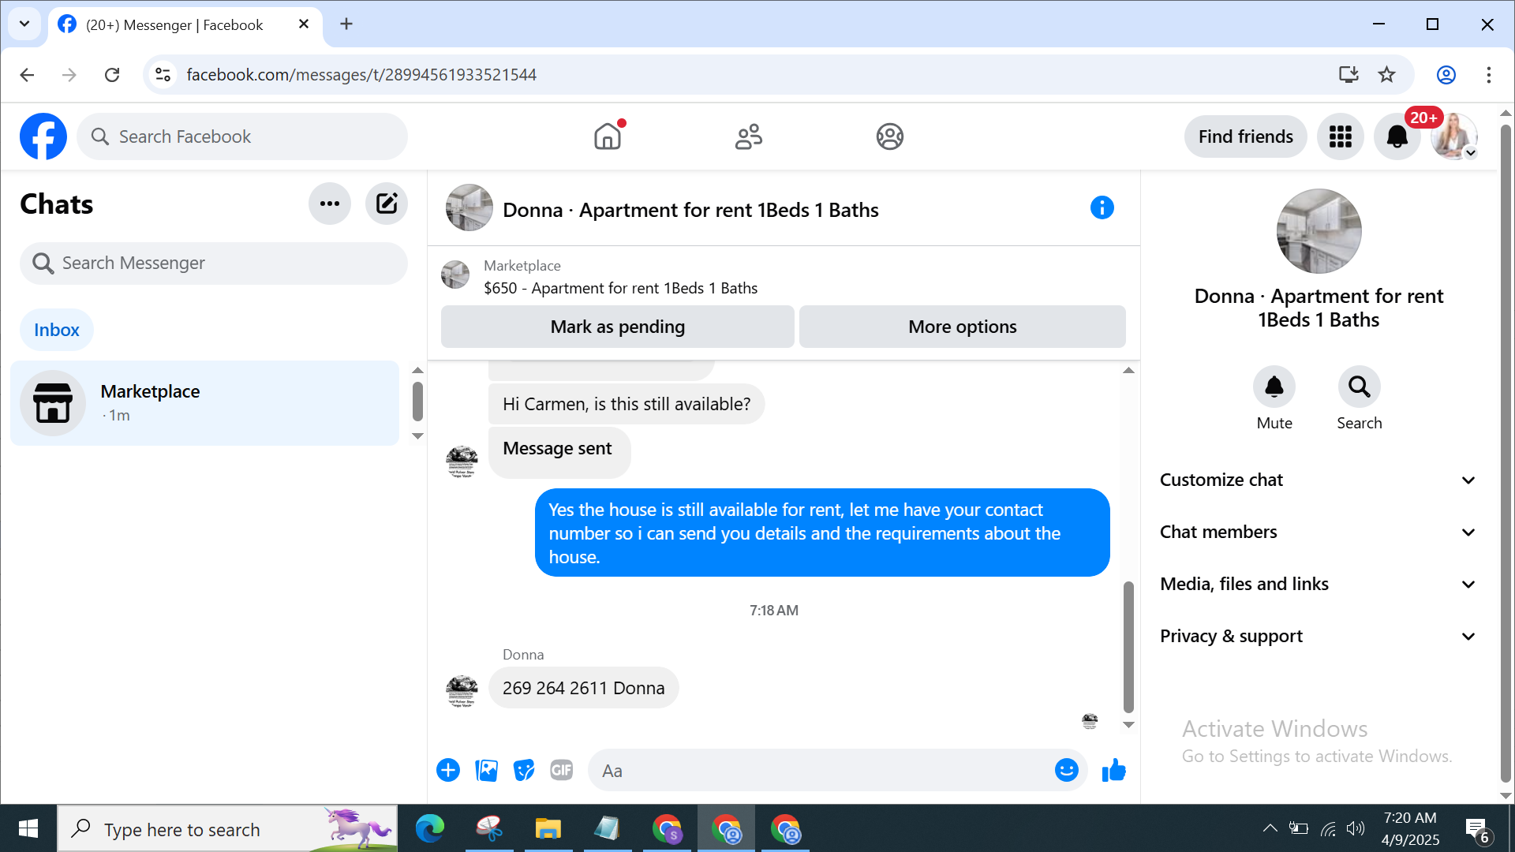This screenshot has height=852, width=1515.
Task: Open the emoji picker in message box
Action: pyautogui.click(x=1066, y=770)
